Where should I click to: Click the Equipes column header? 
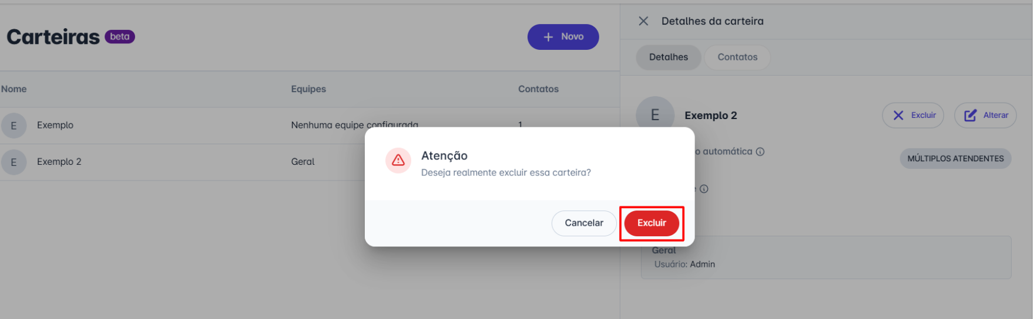pos(308,89)
